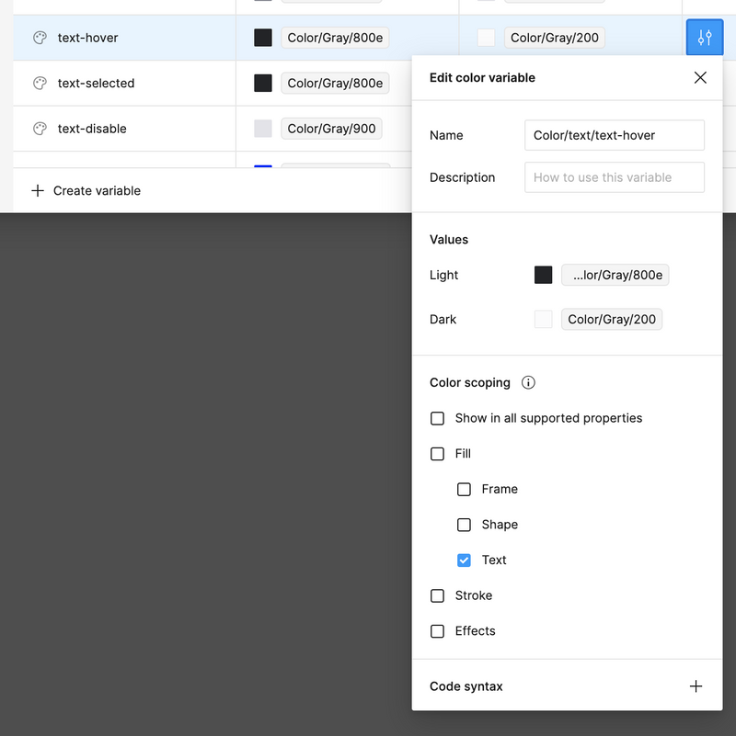
Task: Click the palette icon beside text-disable
Action: 40,129
